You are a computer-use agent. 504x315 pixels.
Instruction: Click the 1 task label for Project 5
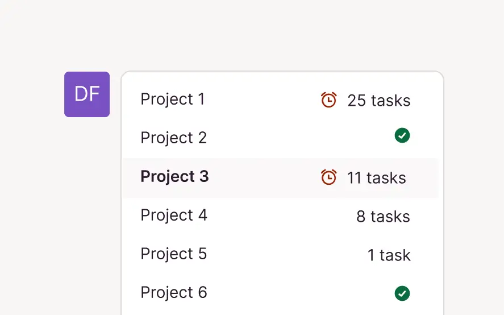389,255
